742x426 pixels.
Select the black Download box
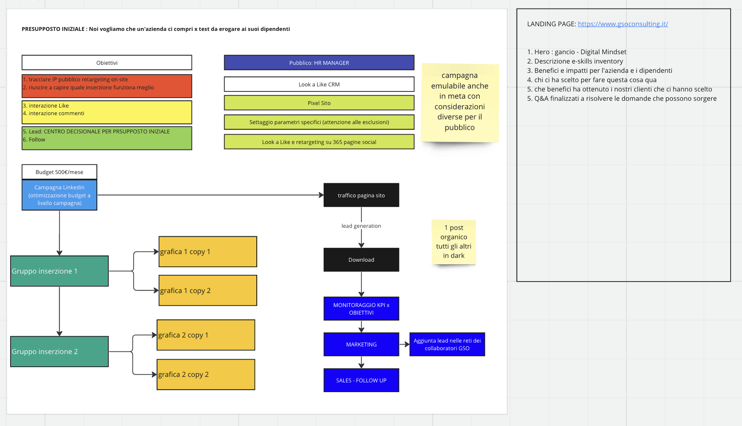point(361,260)
